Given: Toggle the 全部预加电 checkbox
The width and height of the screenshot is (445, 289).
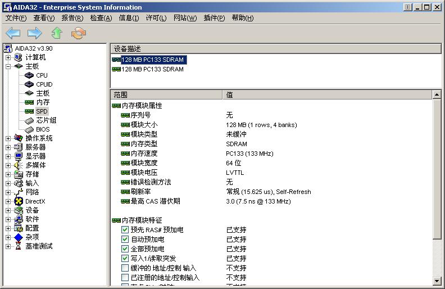Looking at the screenshot, I should [x=125, y=249].
